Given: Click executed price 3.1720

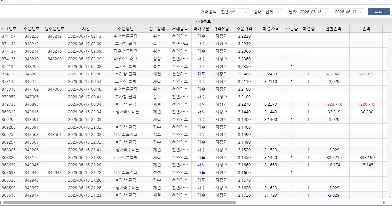Looking at the screenshot, I should [x=270, y=195].
